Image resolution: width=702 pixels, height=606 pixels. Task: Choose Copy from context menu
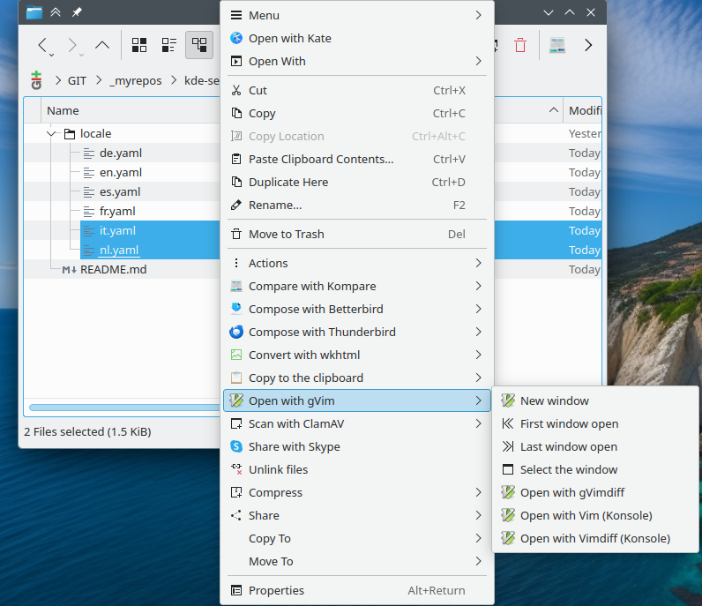[357, 113]
